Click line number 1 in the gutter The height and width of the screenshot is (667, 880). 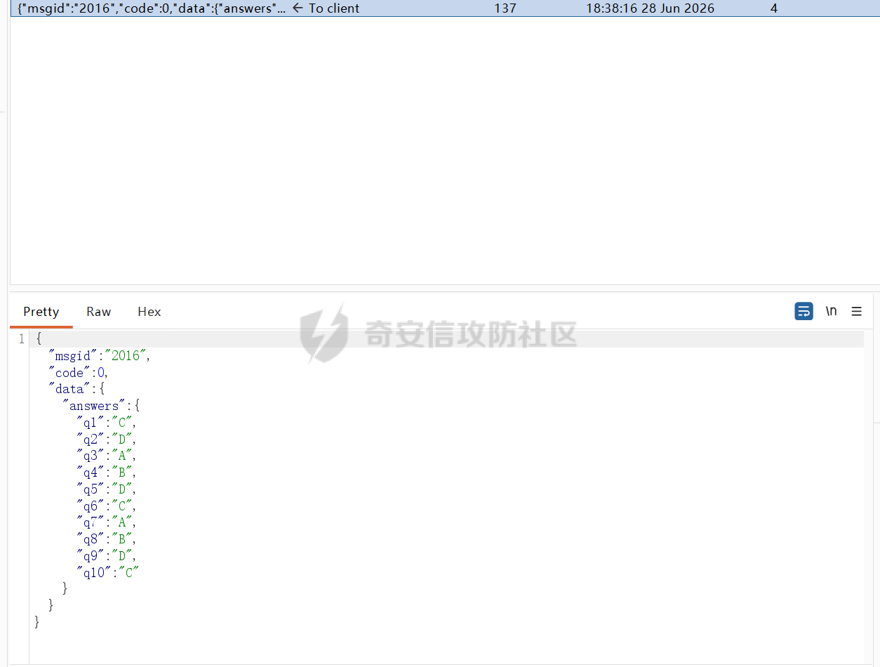pos(21,339)
